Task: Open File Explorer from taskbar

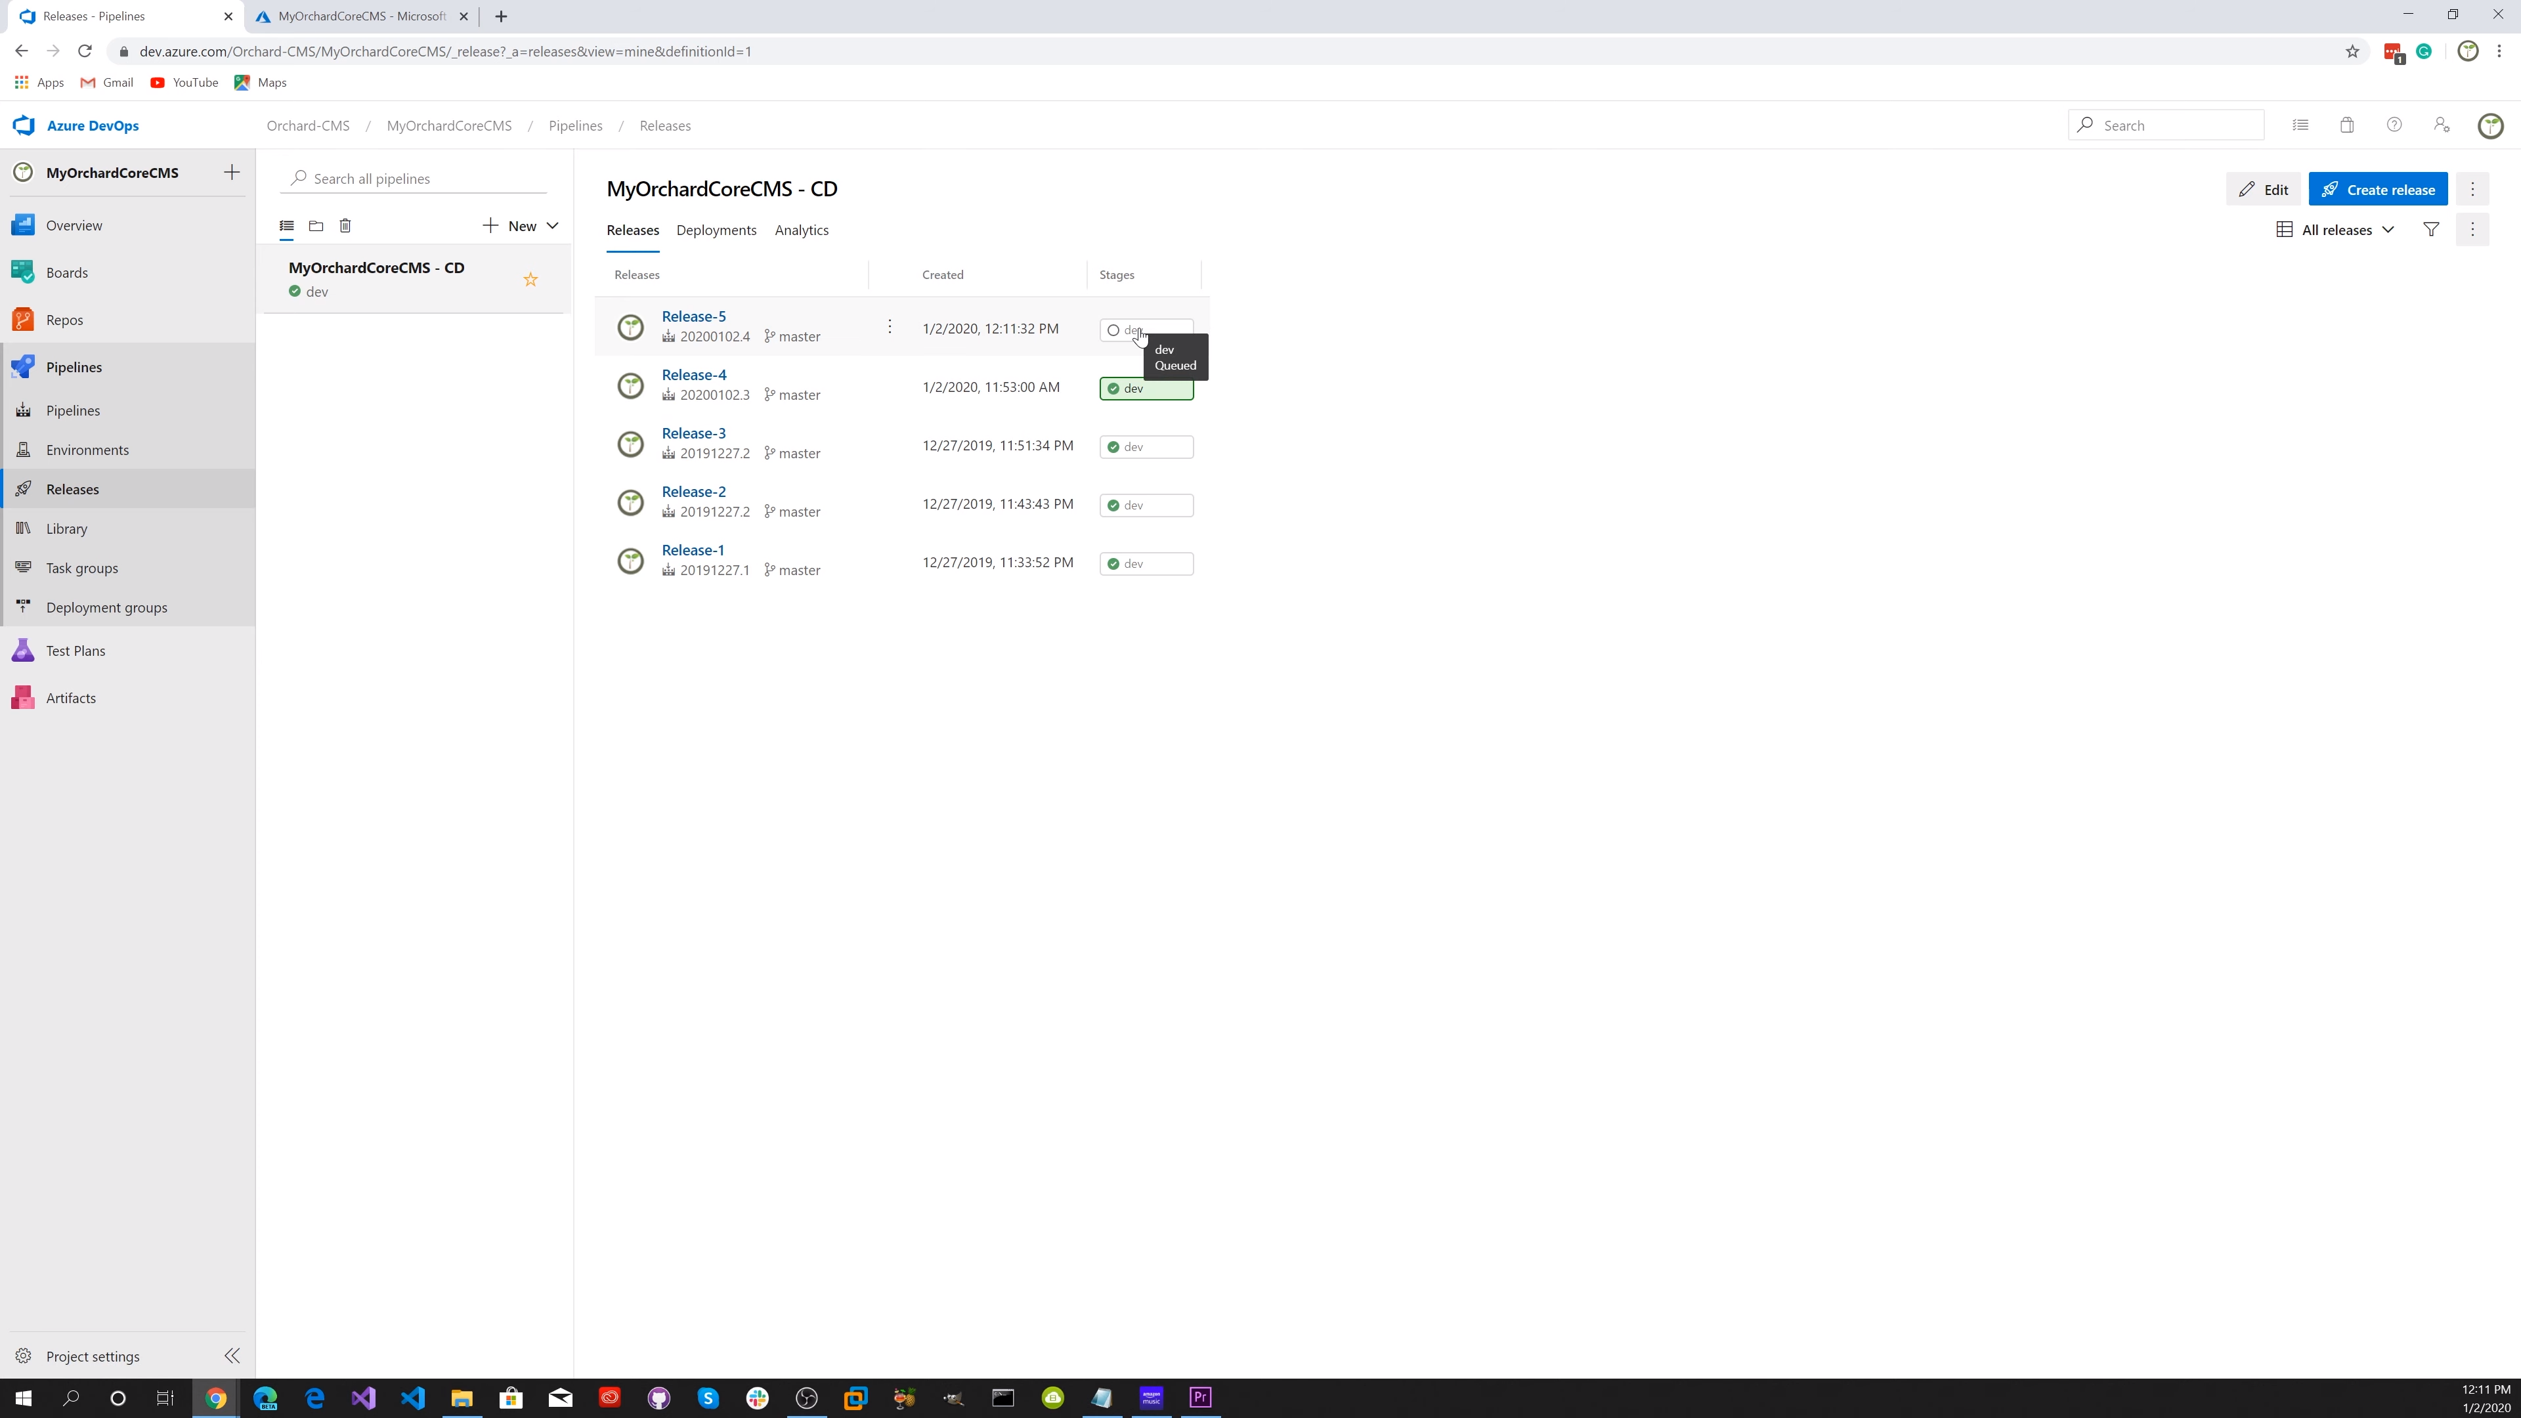Action: (461, 1398)
